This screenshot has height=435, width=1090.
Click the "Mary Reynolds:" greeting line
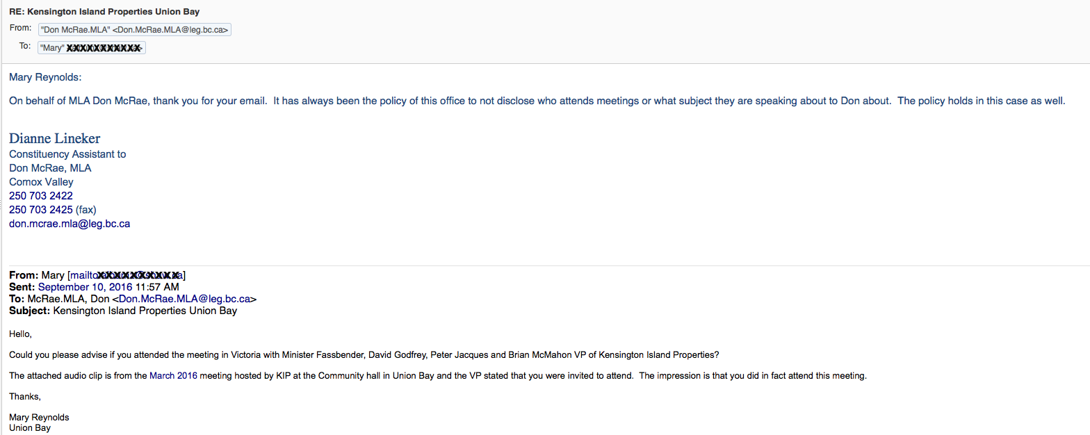pyautogui.click(x=45, y=78)
